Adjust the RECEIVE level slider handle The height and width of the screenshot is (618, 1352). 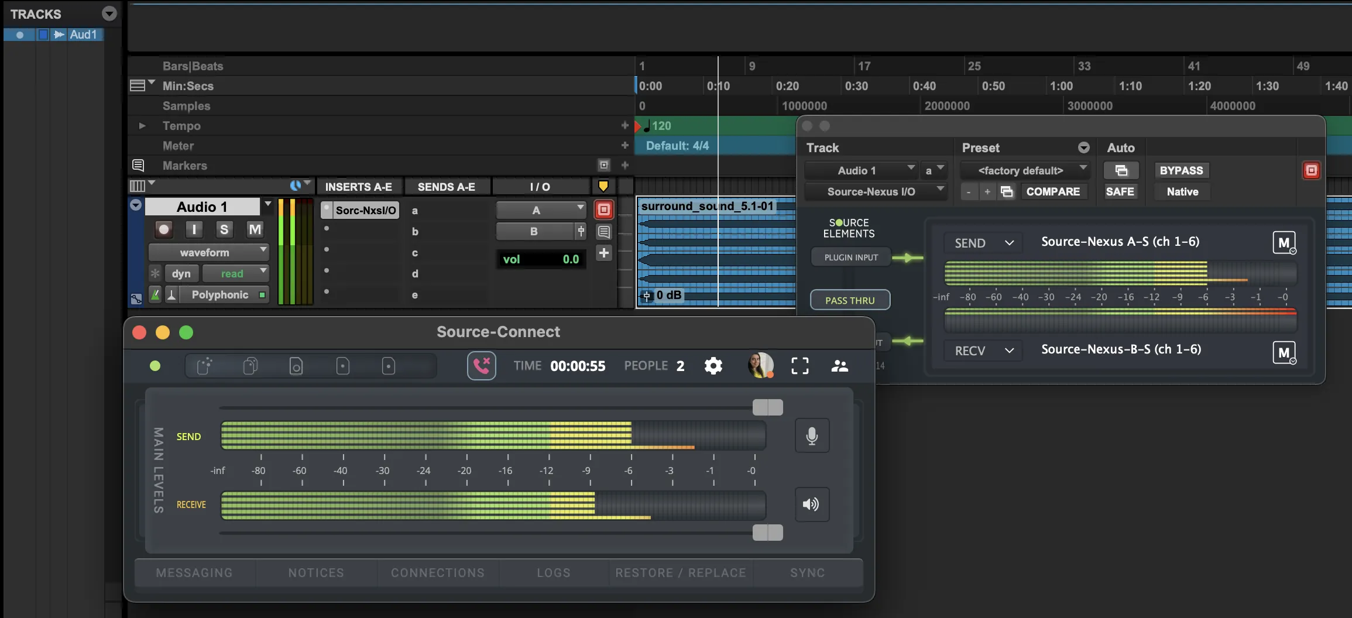(768, 533)
